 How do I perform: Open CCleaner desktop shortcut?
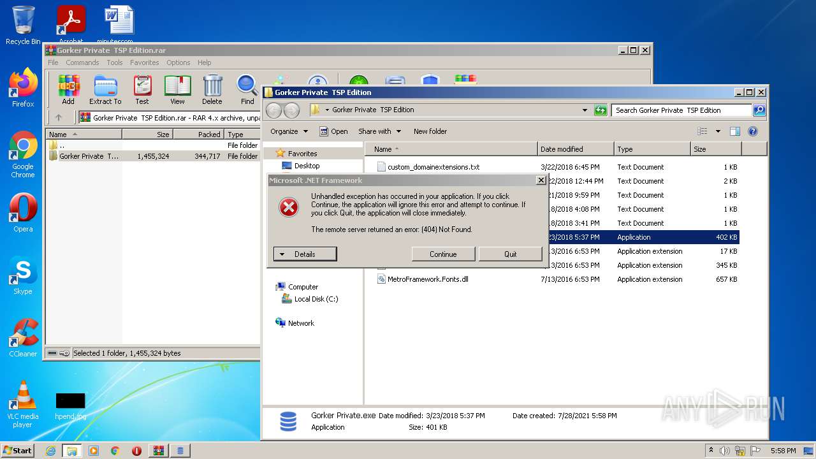[x=23, y=338]
